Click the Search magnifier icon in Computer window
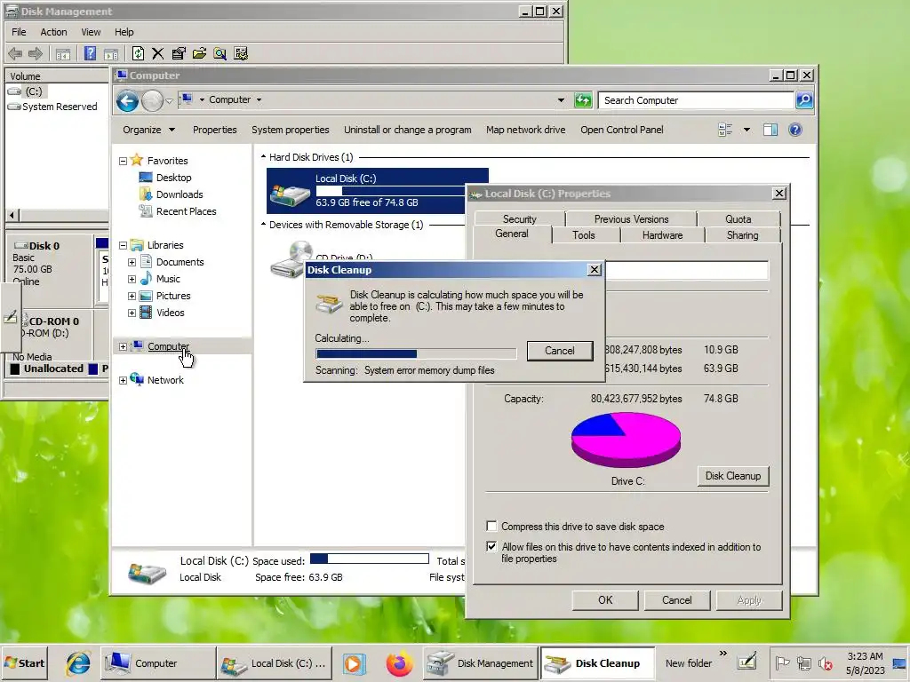This screenshot has width=910, height=682. tap(803, 100)
